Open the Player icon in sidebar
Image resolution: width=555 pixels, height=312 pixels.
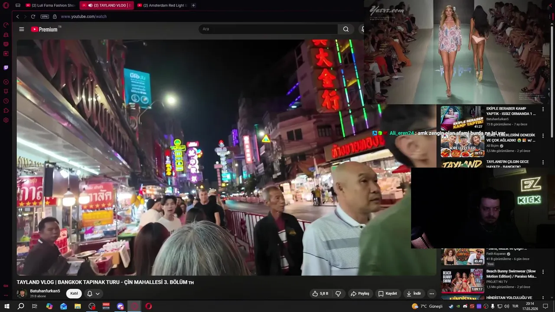[6, 82]
